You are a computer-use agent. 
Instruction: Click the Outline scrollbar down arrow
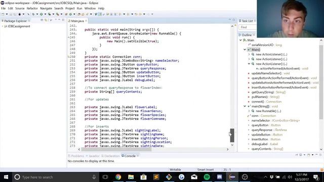(x=321, y=149)
